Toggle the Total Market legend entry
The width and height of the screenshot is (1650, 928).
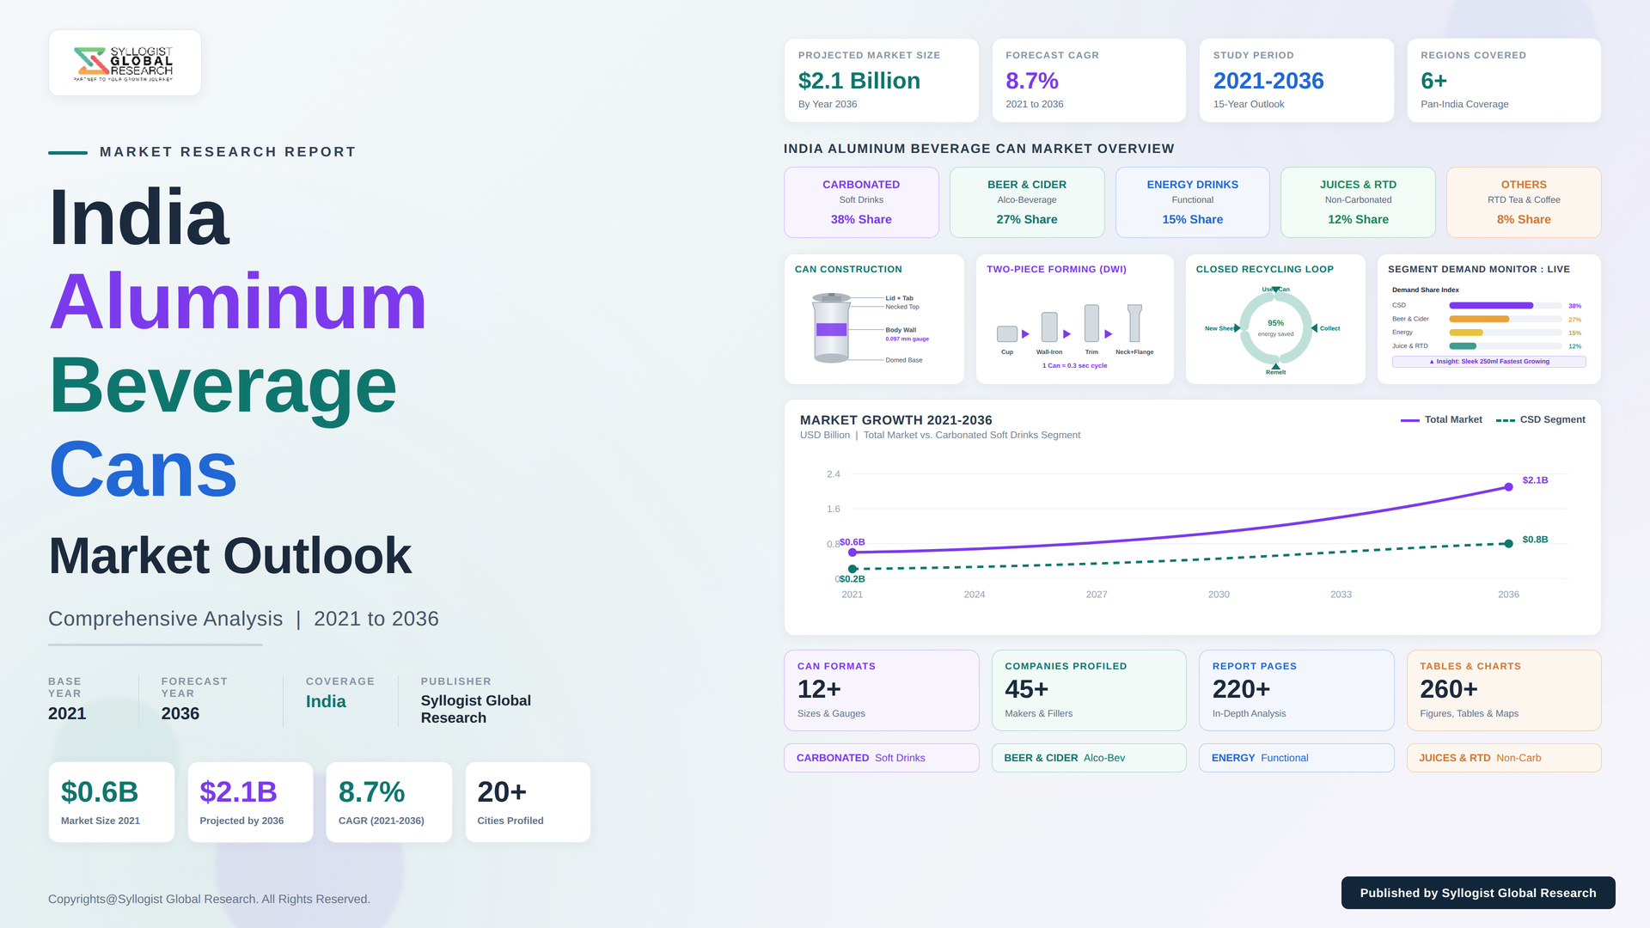(1441, 420)
